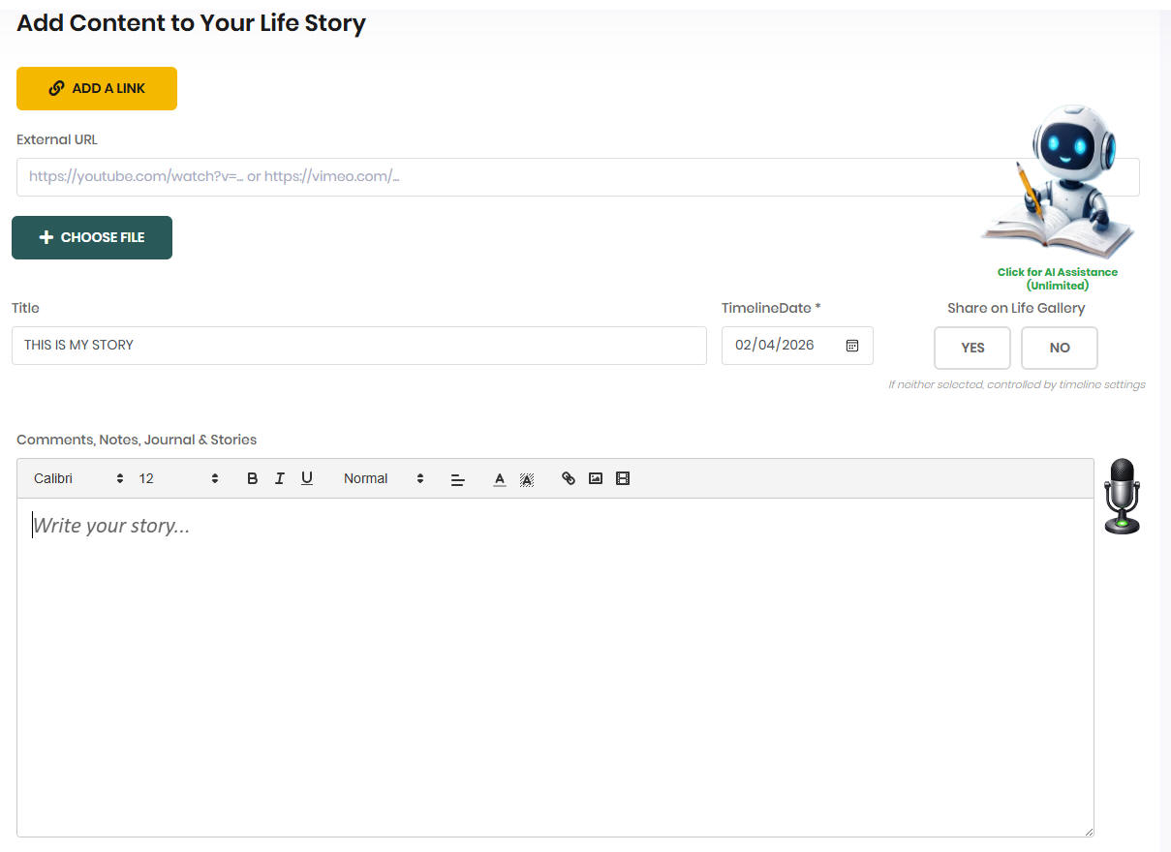Click the Add Content to Your Life Story heading
Image resolution: width=1171 pixels, height=852 pixels.
pos(191,22)
